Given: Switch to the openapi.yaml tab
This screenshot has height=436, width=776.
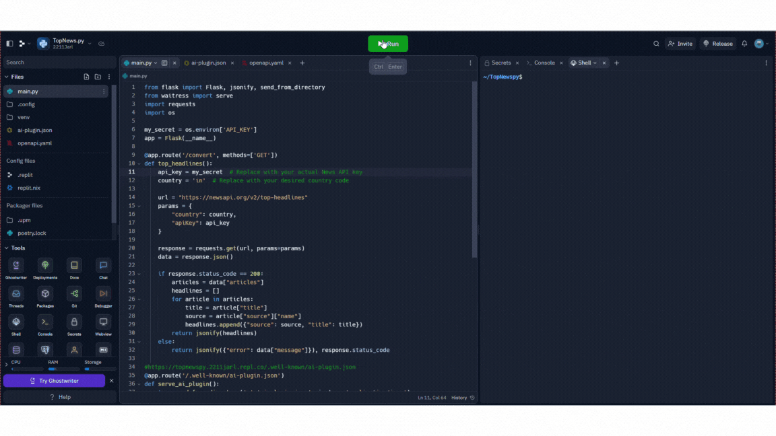Looking at the screenshot, I should pos(267,63).
